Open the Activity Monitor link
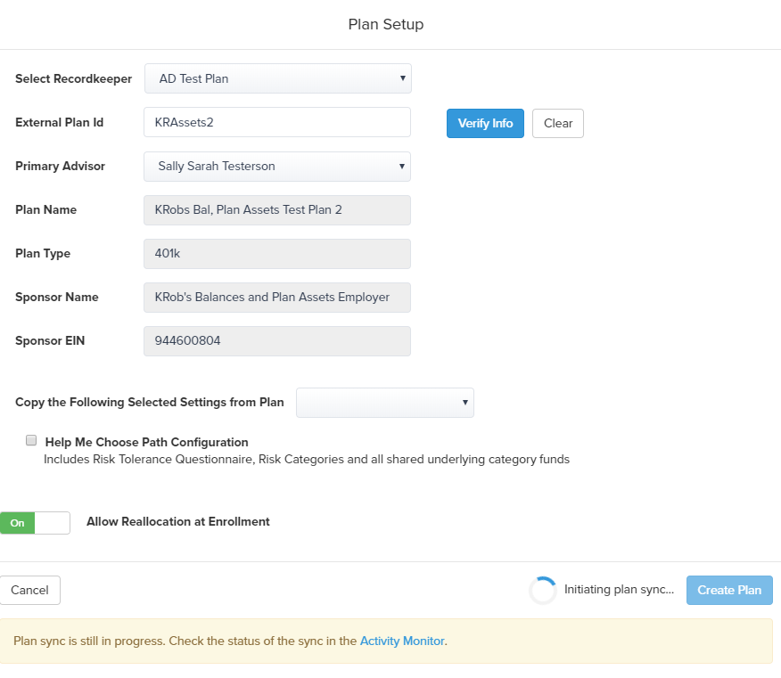 (402, 641)
